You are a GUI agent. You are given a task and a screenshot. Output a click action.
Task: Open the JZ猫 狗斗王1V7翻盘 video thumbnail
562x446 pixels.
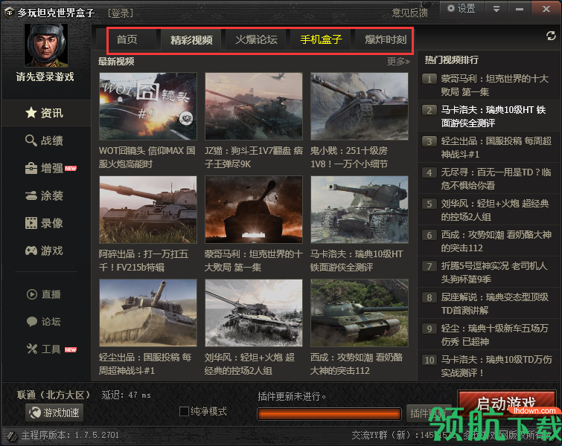tap(254, 106)
